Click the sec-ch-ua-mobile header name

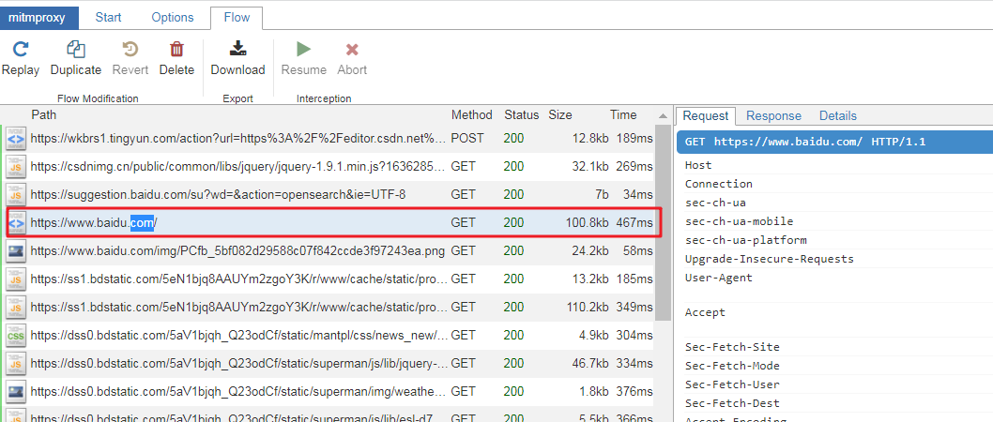[739, 221]
